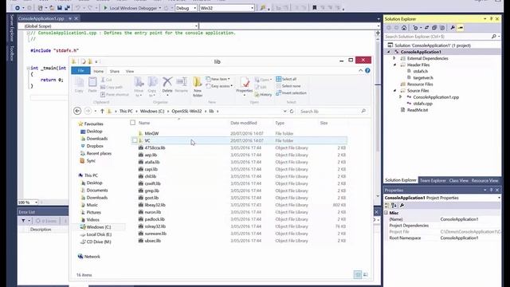Open Explorer help question mark icon
Screen dimensions: 510x287
[x=367, y=71]
